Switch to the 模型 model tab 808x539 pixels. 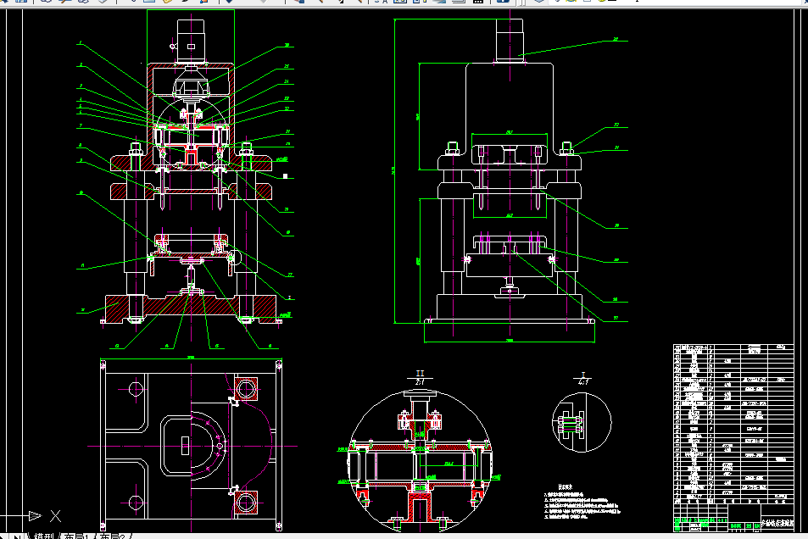point(43,536)
